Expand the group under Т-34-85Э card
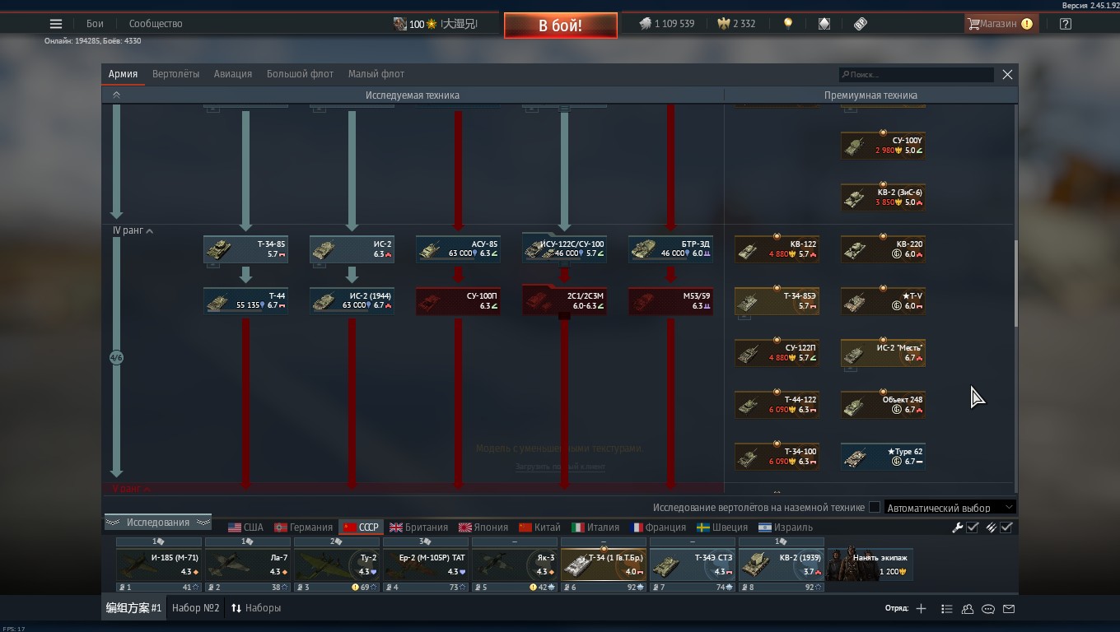1120x632 pixels. click(x=744, y=317)
